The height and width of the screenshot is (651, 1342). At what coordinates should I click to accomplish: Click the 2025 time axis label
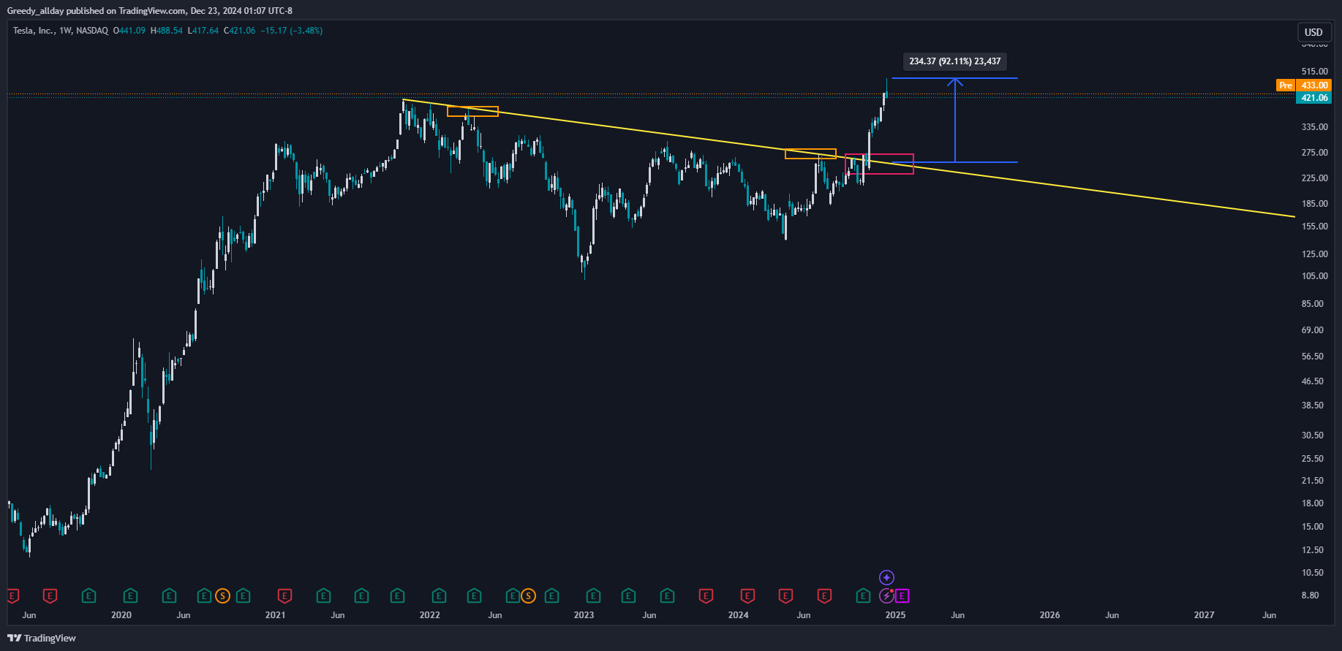(895, 615)
